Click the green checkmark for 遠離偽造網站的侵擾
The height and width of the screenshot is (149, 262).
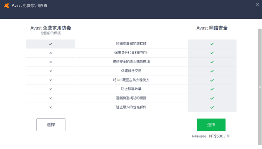click(212, 98)
